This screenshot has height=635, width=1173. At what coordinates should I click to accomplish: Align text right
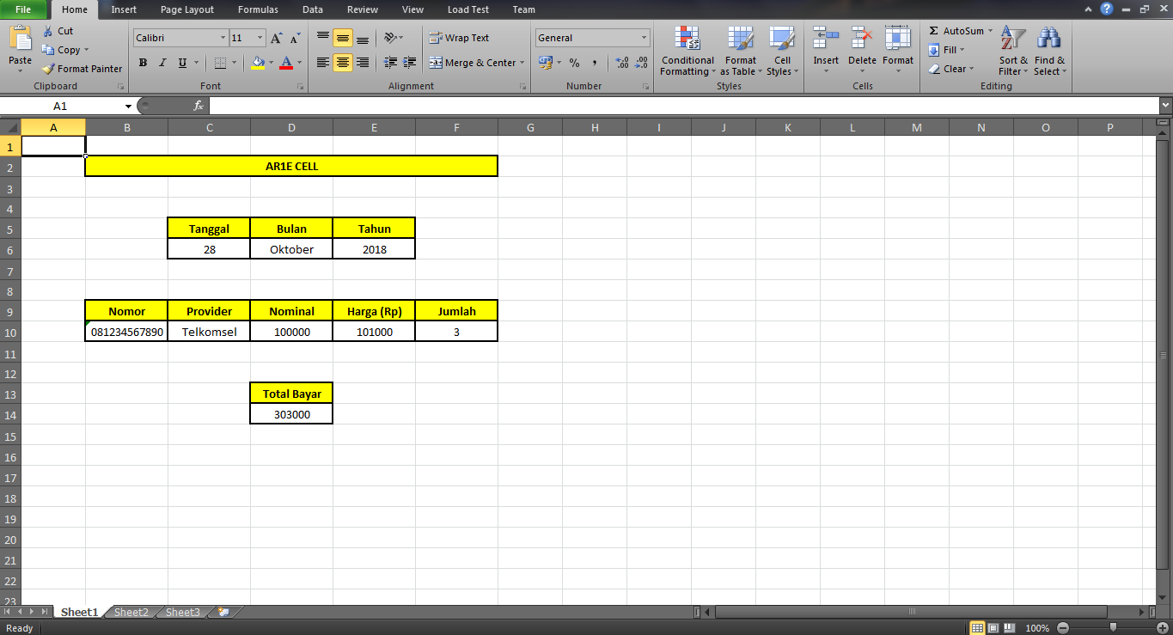click(x=363, y=63)
